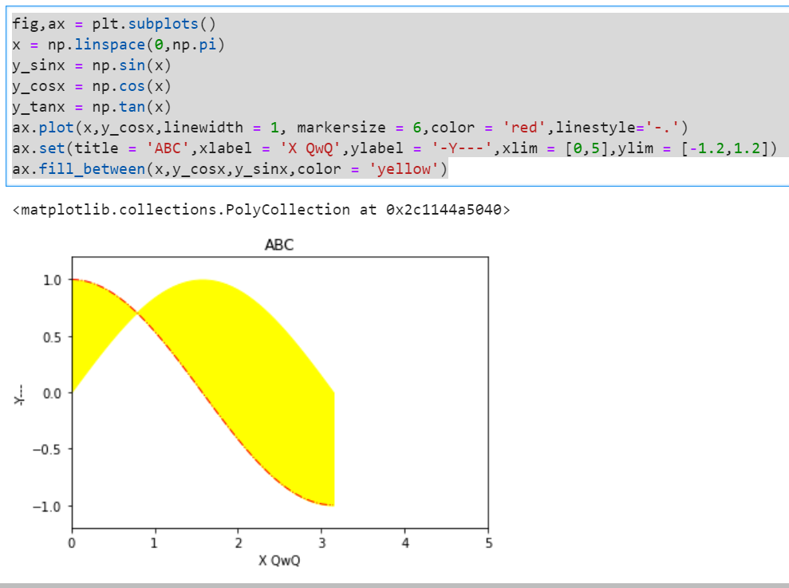
Task: Click the y-axis tick label '1.0'
Action: (53, 280)
